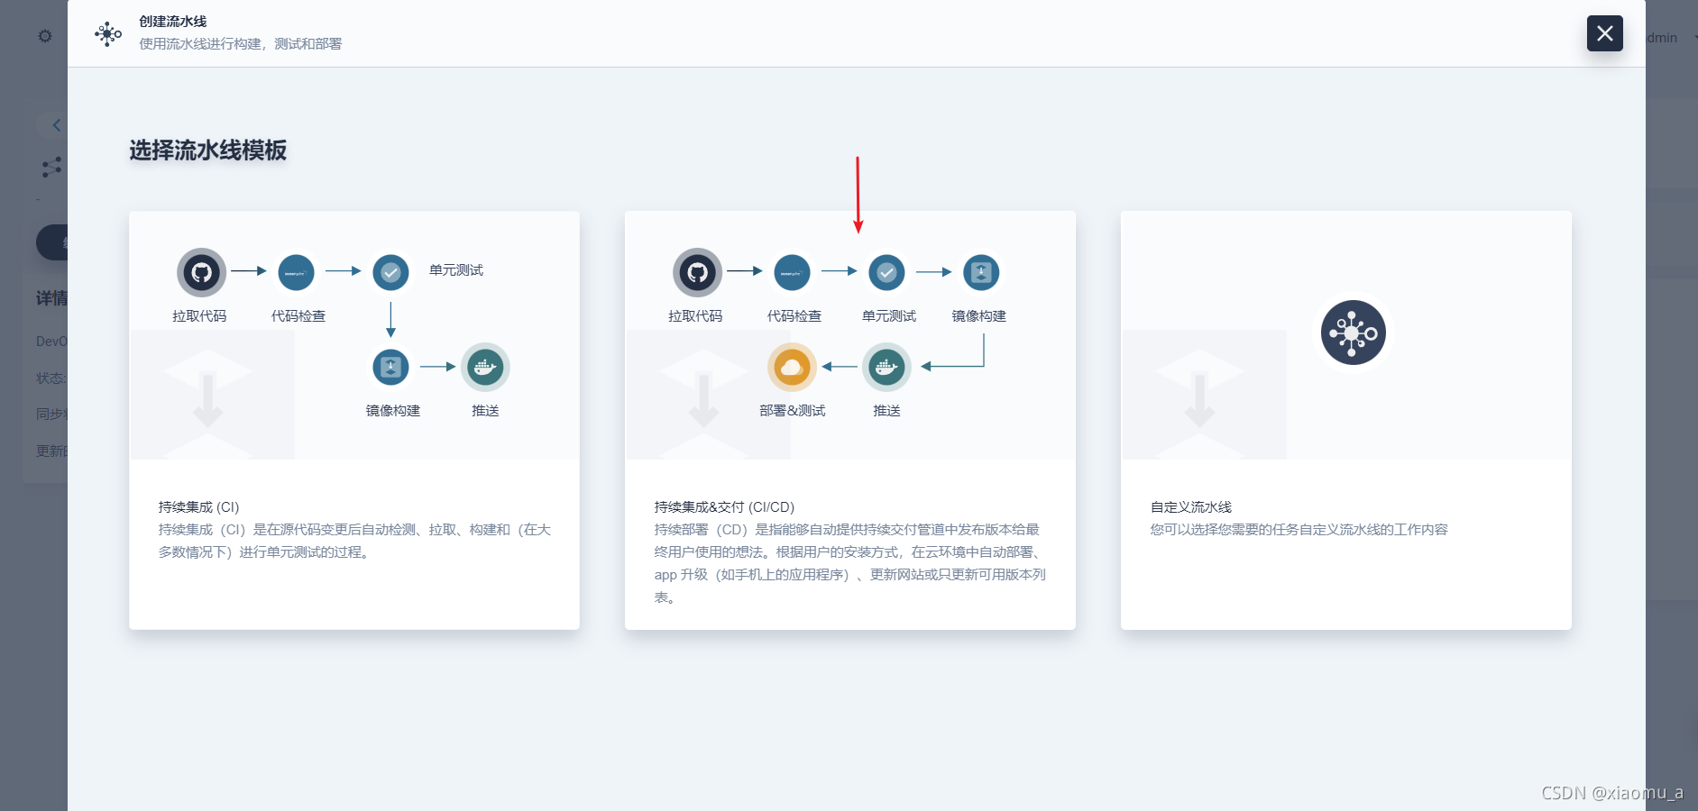Close the create pipeline dialog
1698x811 pixels.
coord(1604,33)
